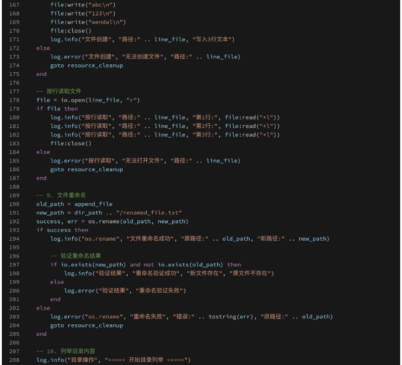The height and width of the screenshot is (365, 402).
Task: Click the "if file then" statement
Action: point(57,109)
